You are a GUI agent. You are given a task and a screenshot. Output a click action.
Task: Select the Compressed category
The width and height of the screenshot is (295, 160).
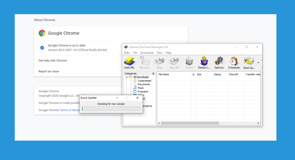(x=144, y=81)
